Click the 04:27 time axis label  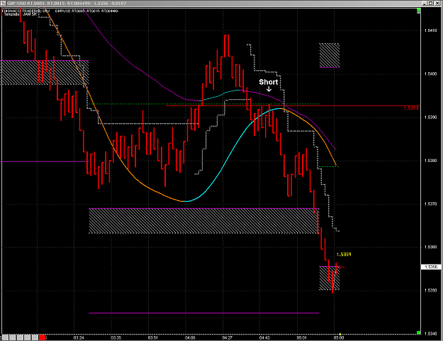(228, 337)
